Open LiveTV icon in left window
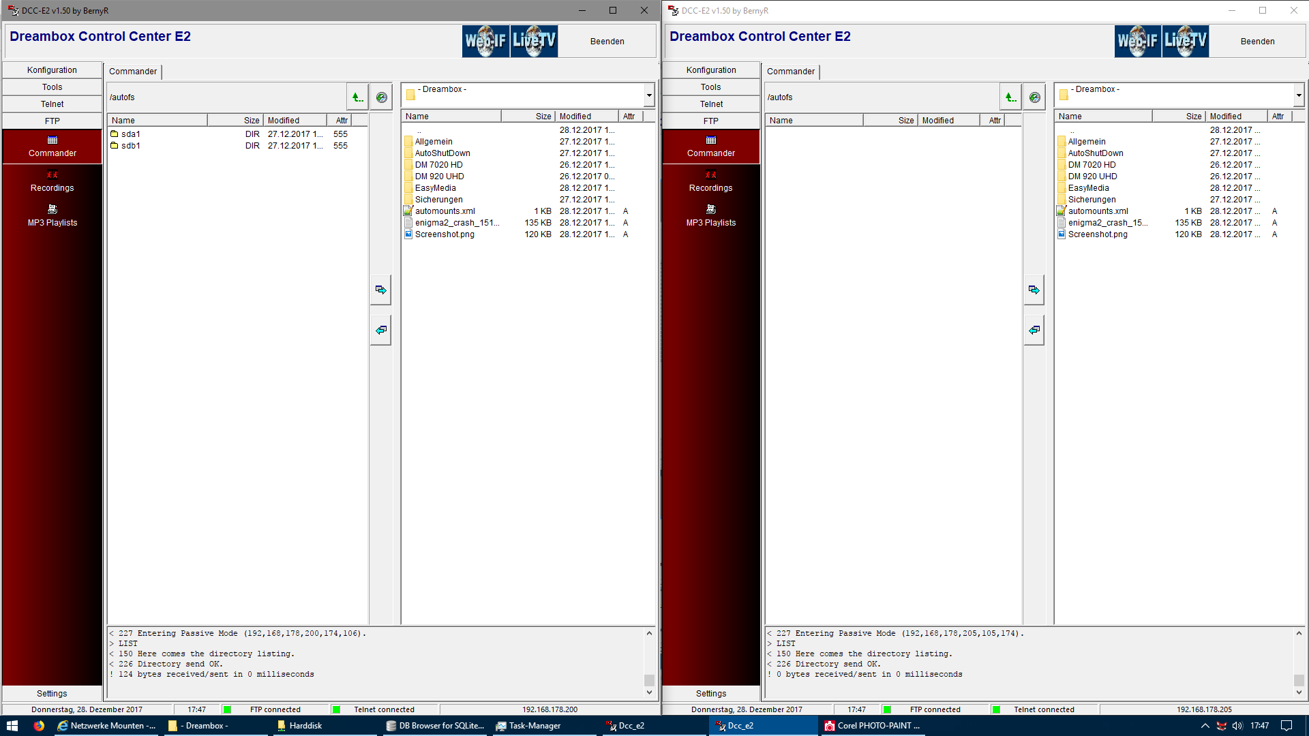The width and height of the screenshot is (1309, 736). tap(534, 41)
